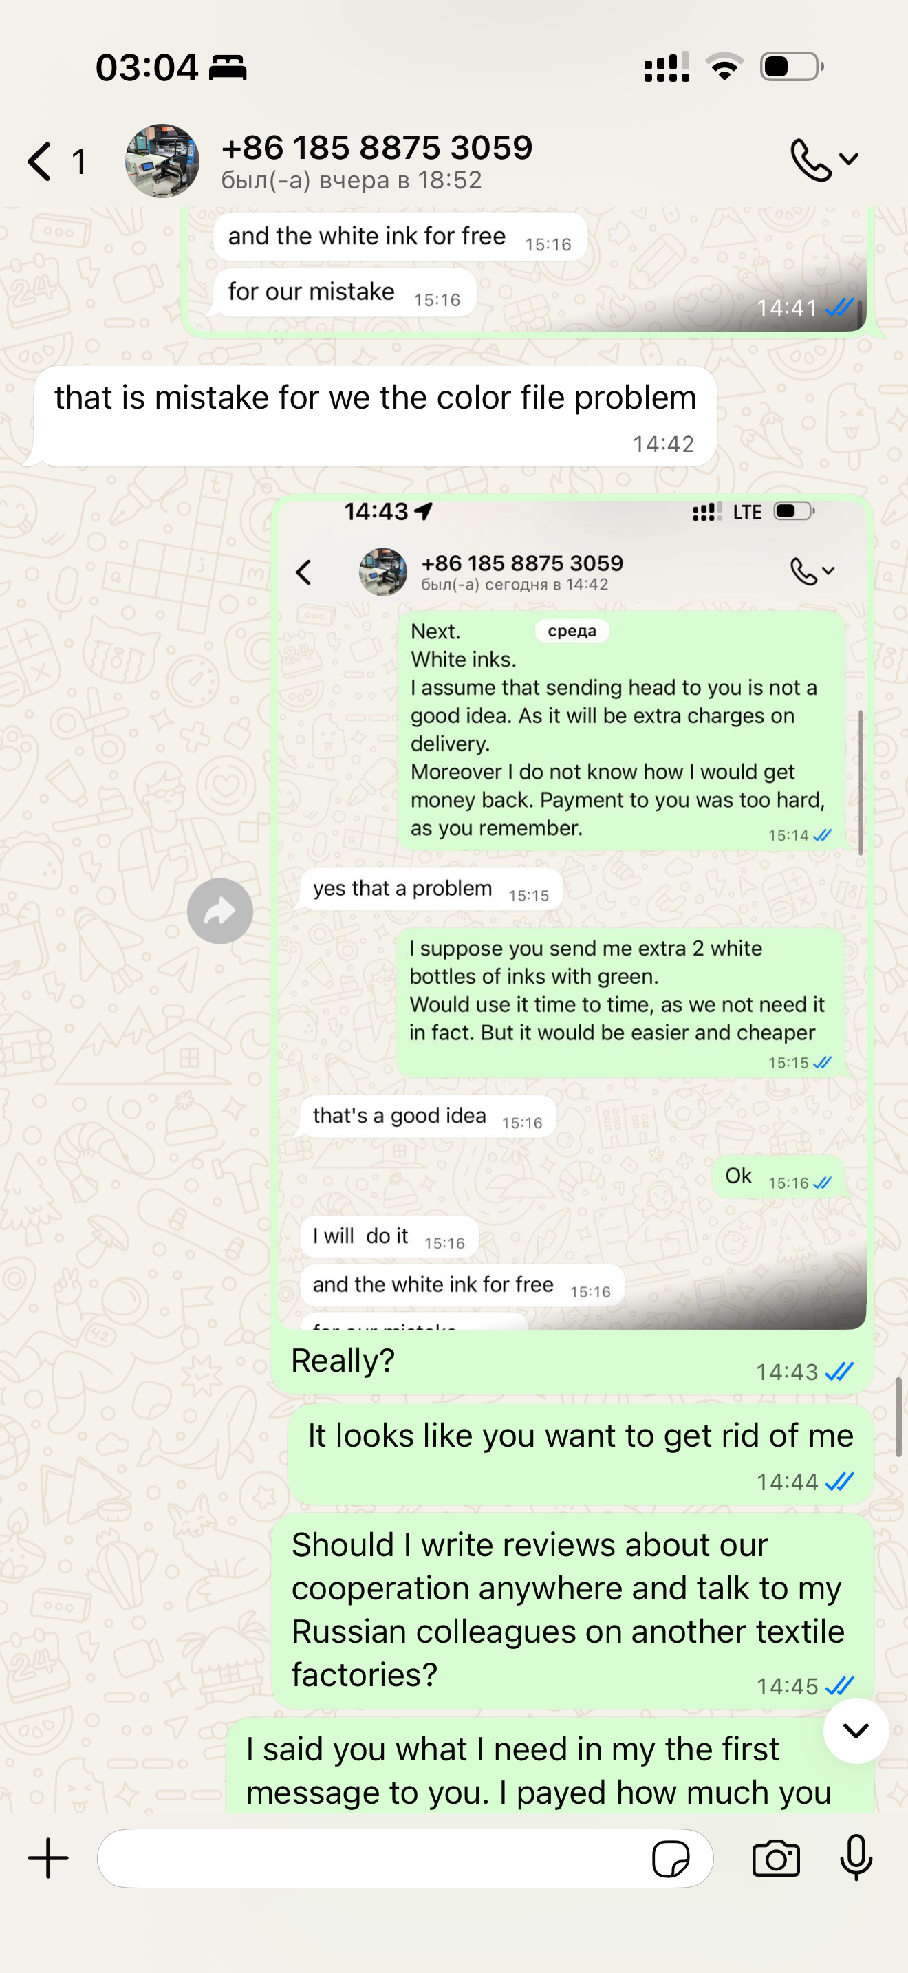Open attachments with the plus icon
908x1973 pixels.
click(48, 1858)
